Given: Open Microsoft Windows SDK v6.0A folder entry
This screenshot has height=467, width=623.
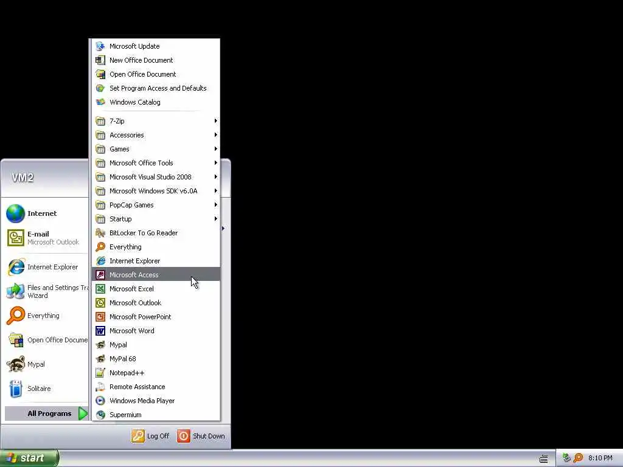Looking at the screenshot, I should pyautogui.click(x=156, y=191).
